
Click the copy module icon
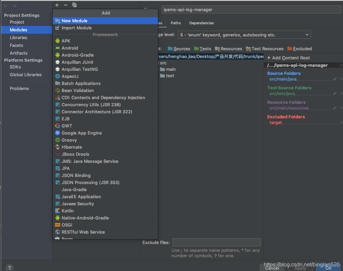(74, 5)
